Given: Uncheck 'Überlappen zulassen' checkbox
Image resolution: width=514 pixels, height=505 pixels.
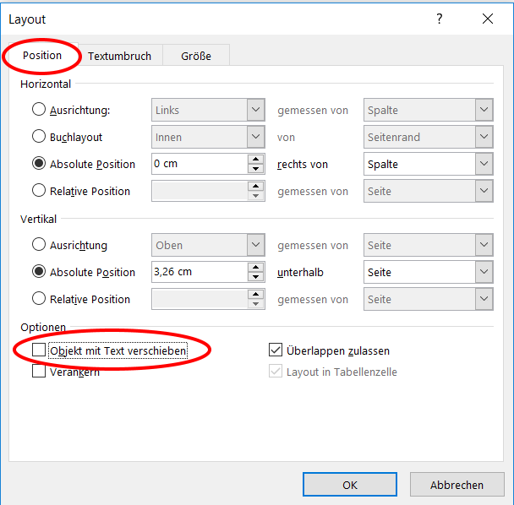Looking at the screenshot, I should point(275,350).
